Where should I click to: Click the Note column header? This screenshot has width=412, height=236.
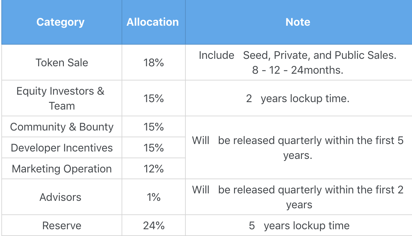298,22
